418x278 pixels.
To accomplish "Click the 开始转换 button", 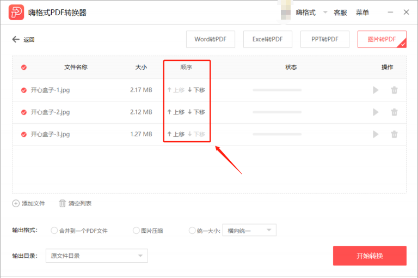I will pyautogui.click(x=370, y=256).
